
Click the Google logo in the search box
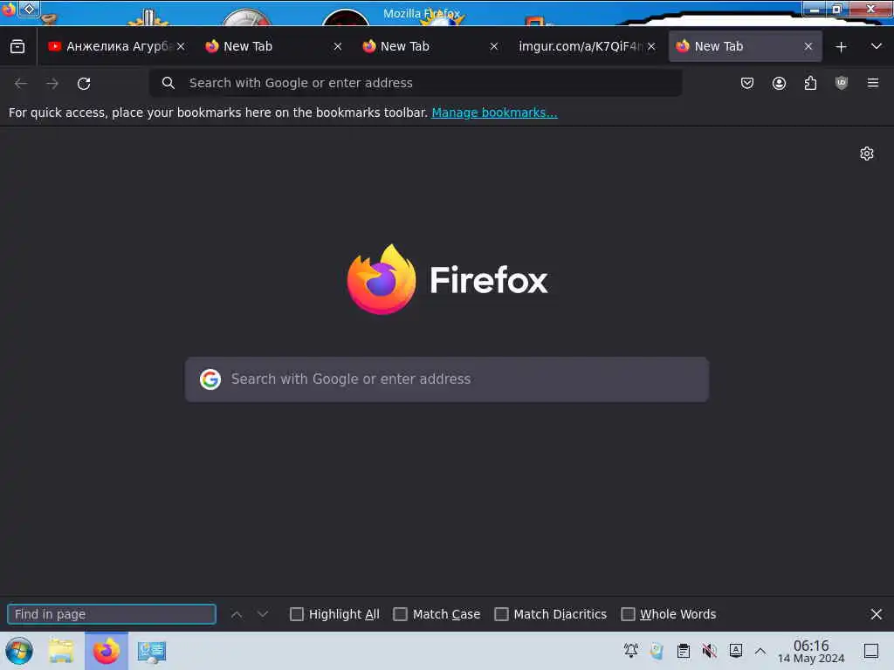(x=210, y=379)
